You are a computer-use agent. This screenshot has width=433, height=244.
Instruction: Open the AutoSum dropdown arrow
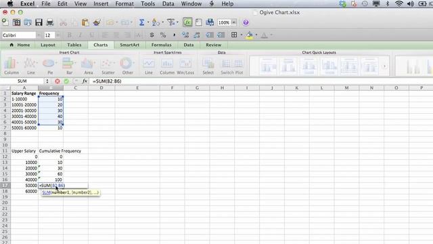pyautogui.click(x=148, y=22)
